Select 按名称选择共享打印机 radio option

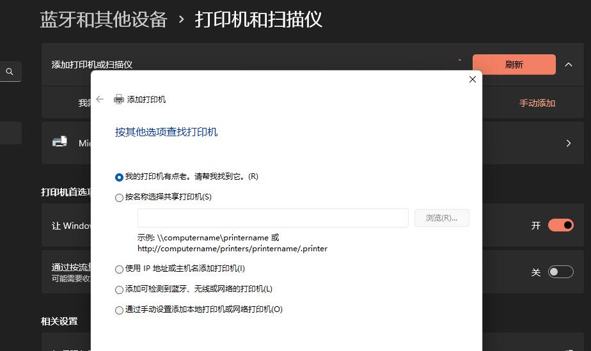[119, 198]
